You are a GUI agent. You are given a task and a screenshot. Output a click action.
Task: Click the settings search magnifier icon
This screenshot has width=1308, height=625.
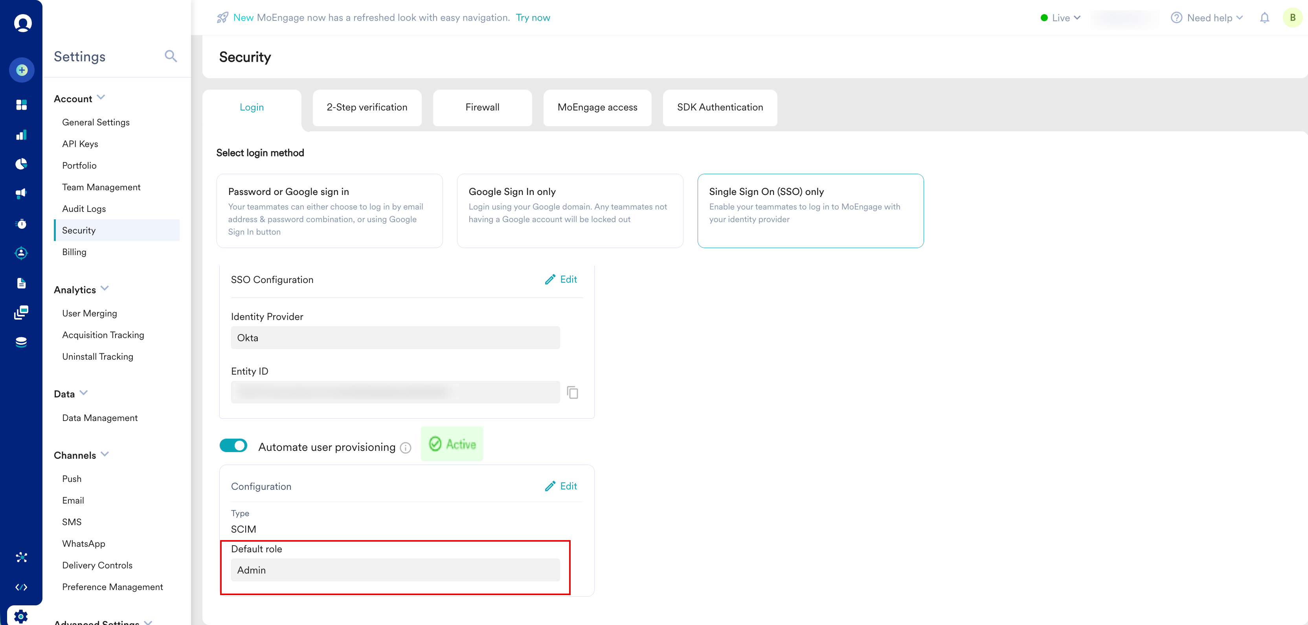[171, 56]
